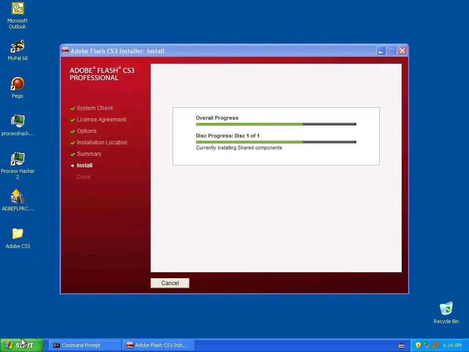The image size is (469, 352).
Task: Switch to Command Prompt taskbar item
Action: click(85, 345)
